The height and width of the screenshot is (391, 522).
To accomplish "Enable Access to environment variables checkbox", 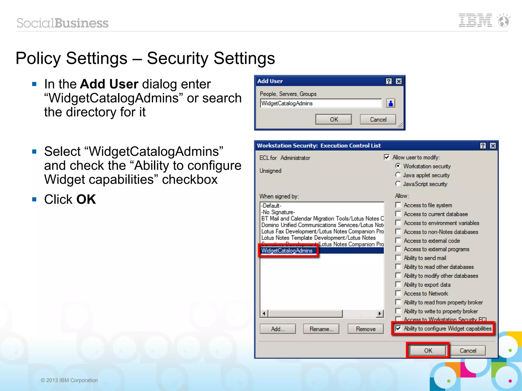I will tap(398, 223).
